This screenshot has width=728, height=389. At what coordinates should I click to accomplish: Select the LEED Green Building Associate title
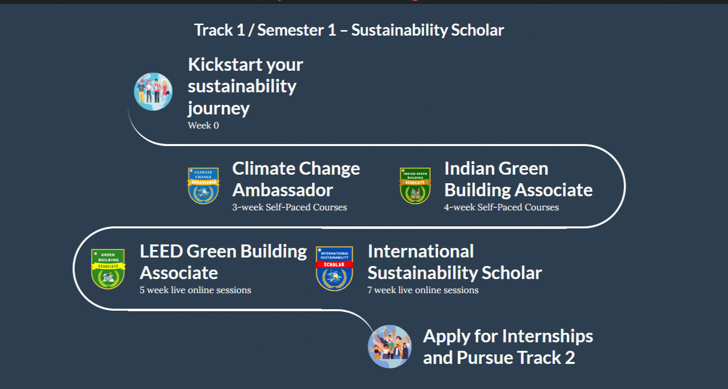tap(223, 262)
